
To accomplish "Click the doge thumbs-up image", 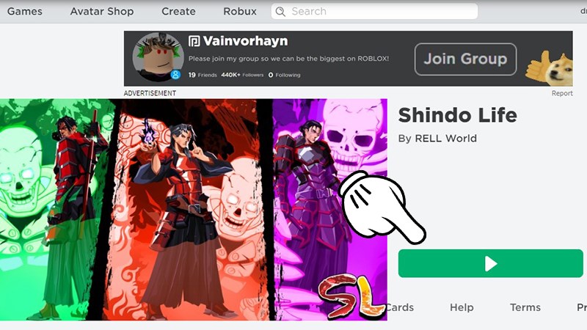I will click(x=549, y=69).
